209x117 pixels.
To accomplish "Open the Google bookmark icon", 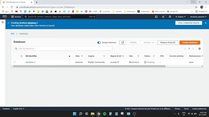I will pyautogui.click(x=12, y=12).
